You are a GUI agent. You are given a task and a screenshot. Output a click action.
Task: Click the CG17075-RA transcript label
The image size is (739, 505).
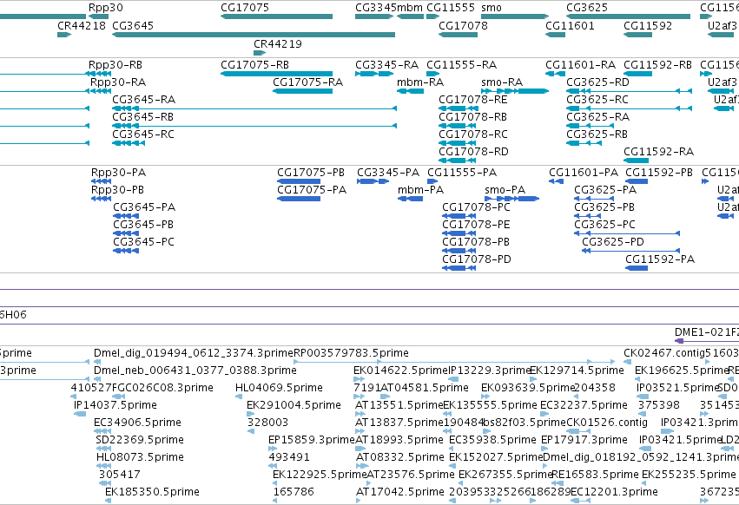[x=307, y=82]
